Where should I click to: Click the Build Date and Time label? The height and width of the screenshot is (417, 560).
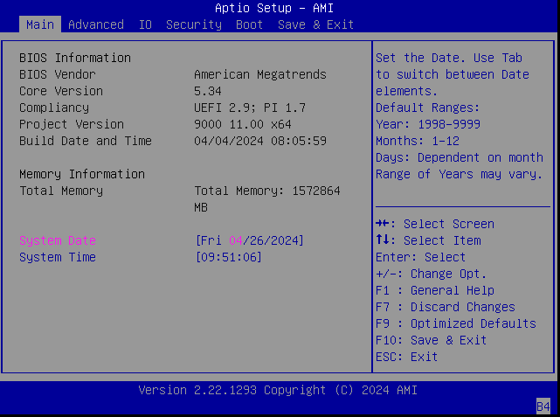click(86, 141)
